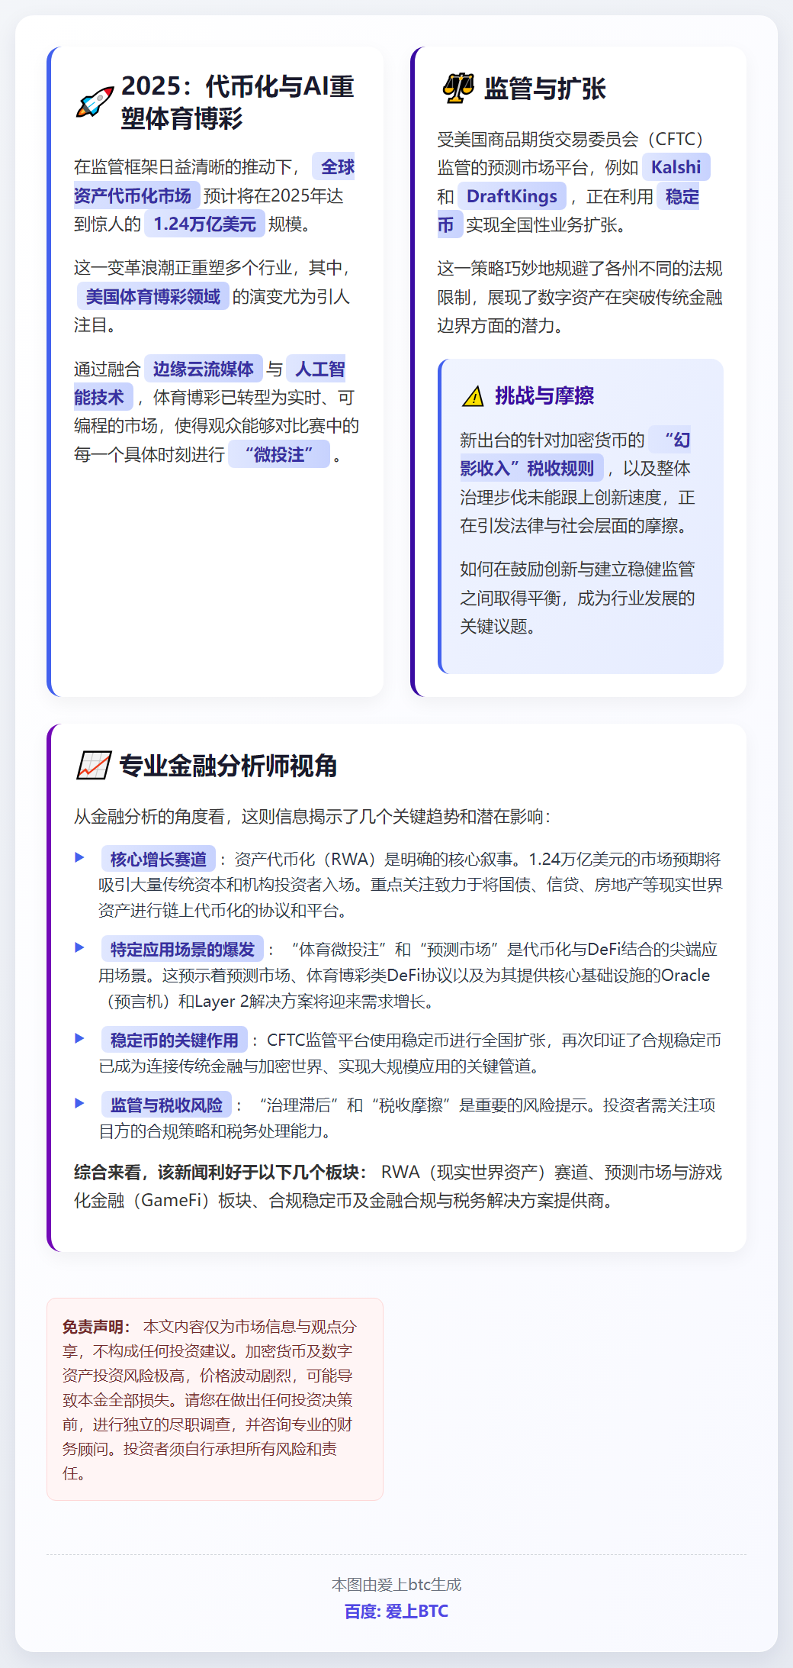793x1668 pixels.
Task: Click the highlighted 核心增长赛道 tag
Action: (x=159, y=860)
